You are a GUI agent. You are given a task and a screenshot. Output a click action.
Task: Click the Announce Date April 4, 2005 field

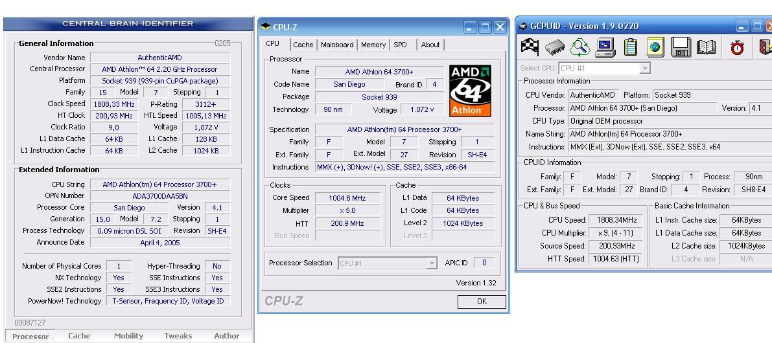[x=160, y=243]
